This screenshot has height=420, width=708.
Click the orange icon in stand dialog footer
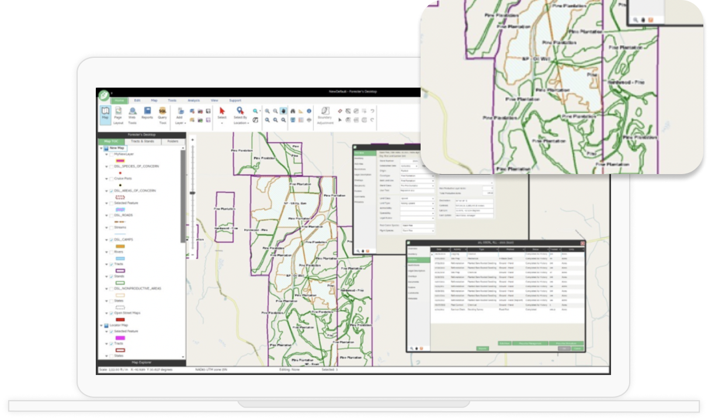[x=368, y=251]
